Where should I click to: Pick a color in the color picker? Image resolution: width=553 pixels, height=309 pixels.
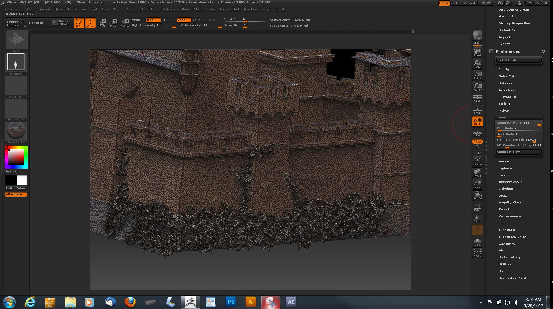(16, 157)
